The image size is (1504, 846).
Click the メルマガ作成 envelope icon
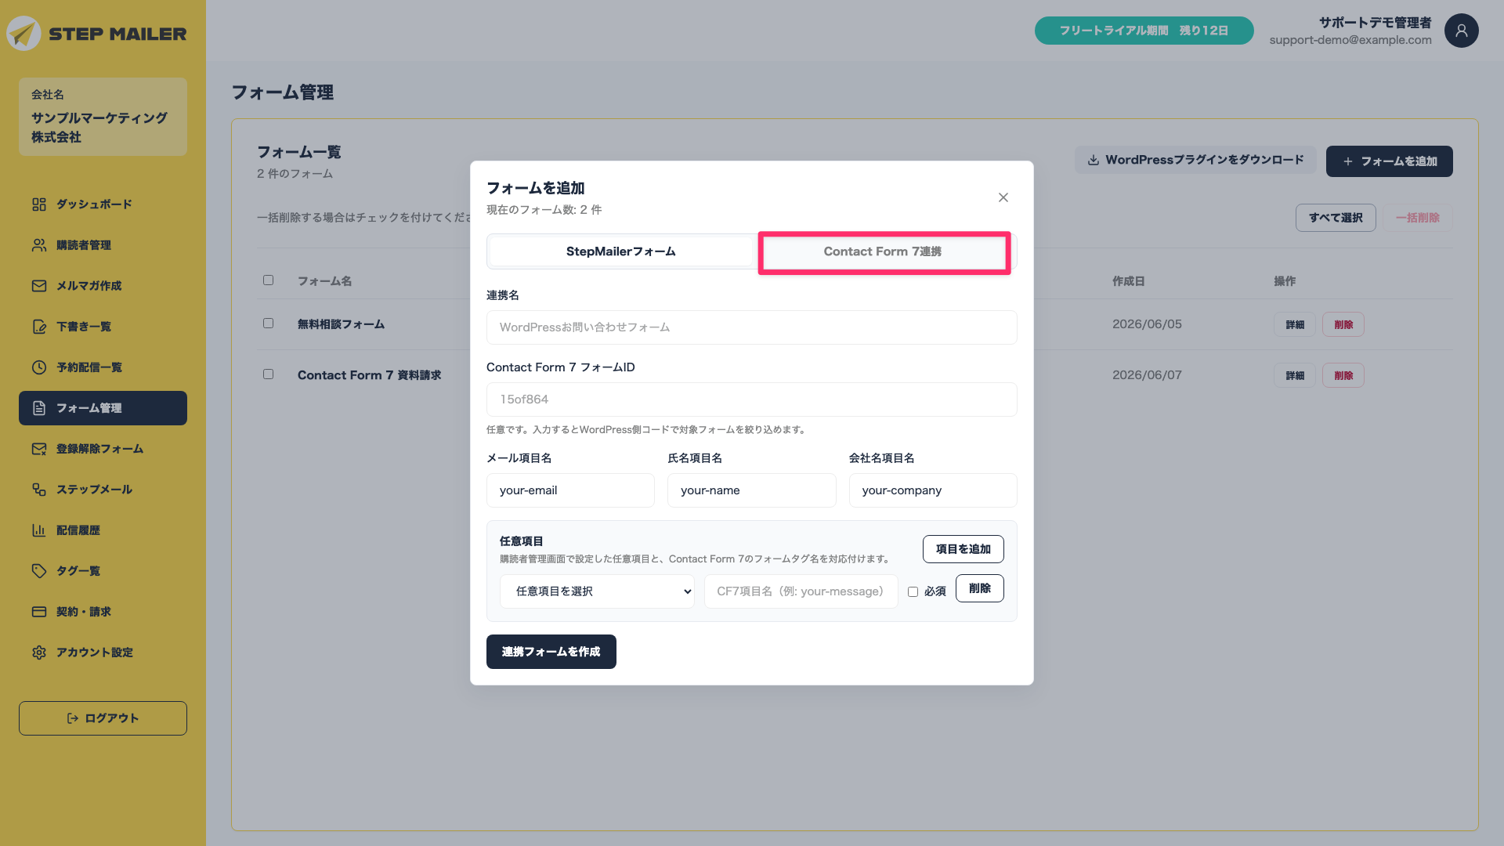39,286
